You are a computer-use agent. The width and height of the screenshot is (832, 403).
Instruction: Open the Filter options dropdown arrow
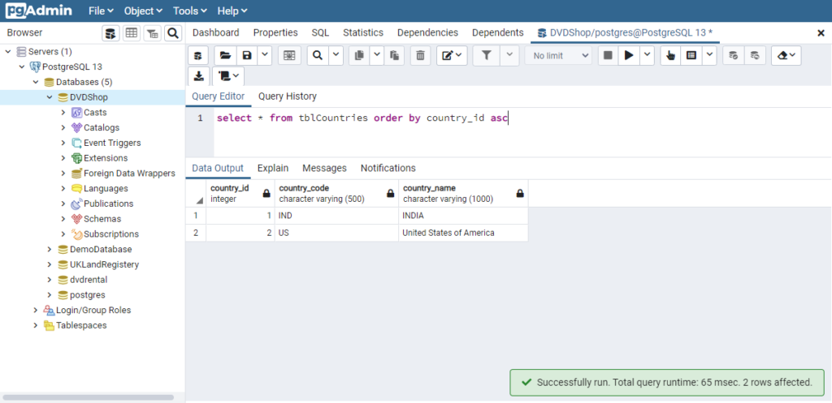click(x=509, y=56)
